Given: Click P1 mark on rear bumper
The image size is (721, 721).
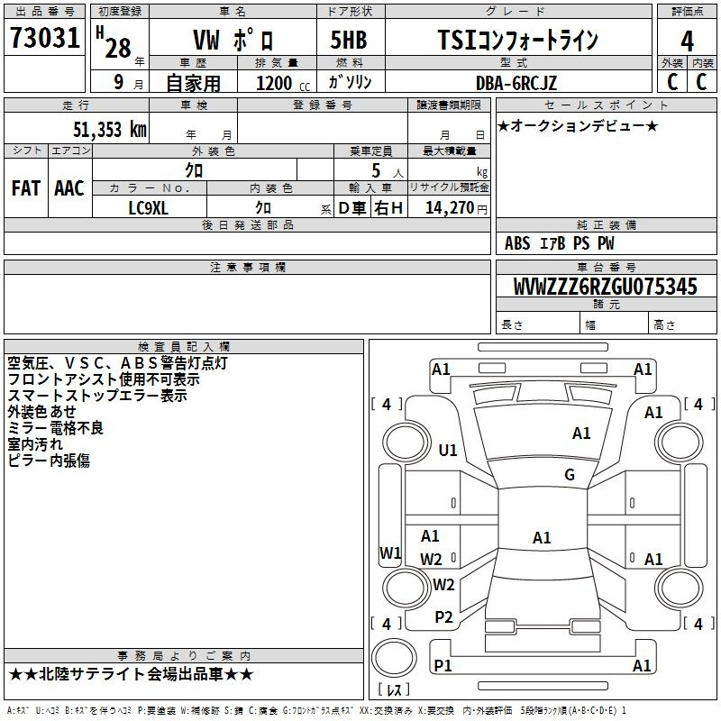Looking at the screenshot, I should (x=443, y=665).
